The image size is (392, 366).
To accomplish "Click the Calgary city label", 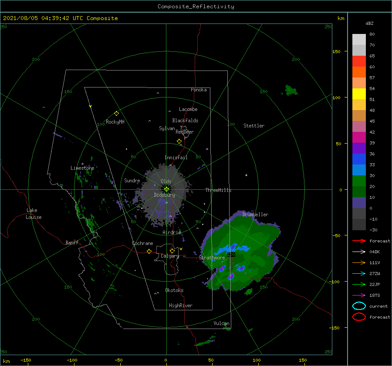I will click(x=170, y=256).
